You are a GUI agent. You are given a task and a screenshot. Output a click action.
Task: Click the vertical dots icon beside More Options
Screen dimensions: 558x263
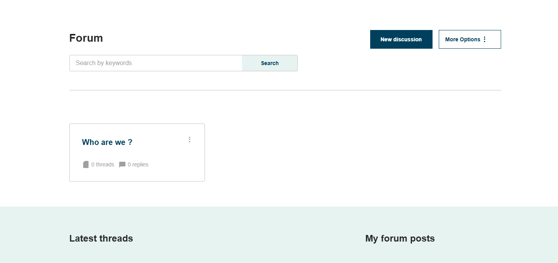point(484,39)
